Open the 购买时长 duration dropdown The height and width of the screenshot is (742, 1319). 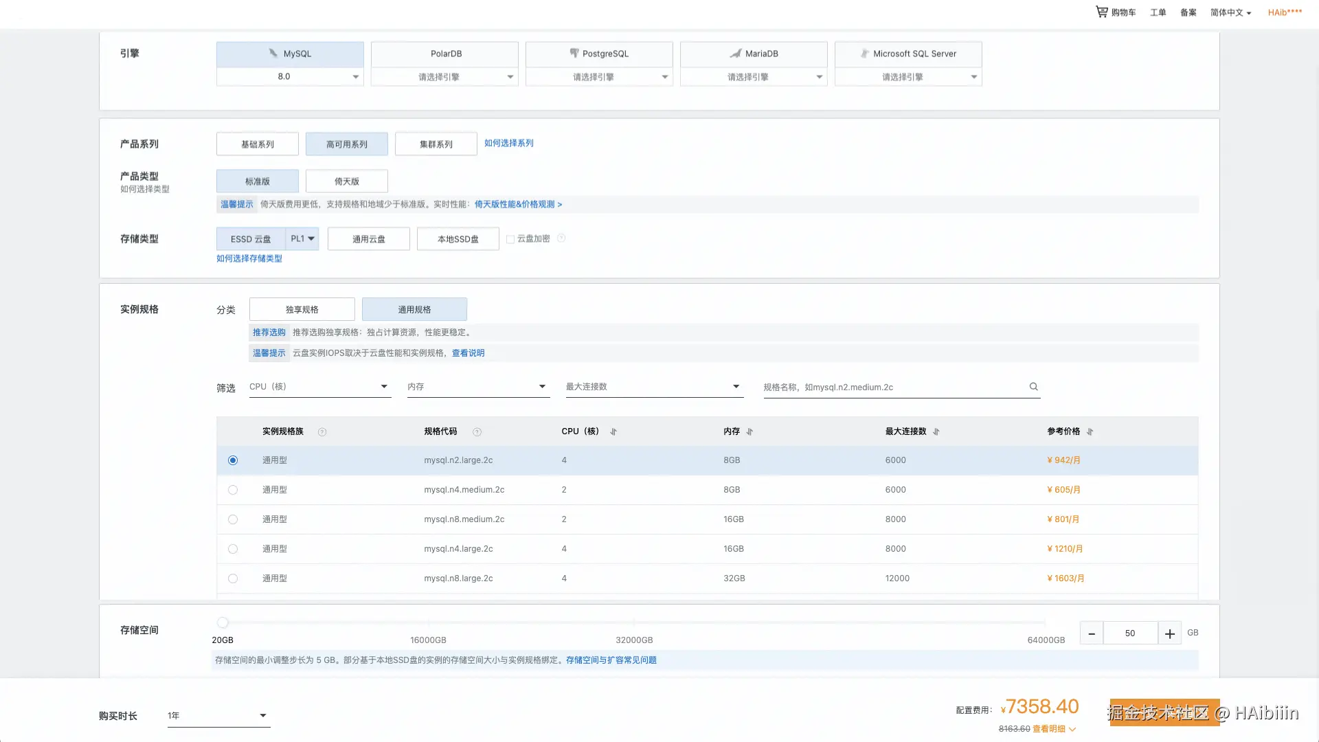coord(218,715)
